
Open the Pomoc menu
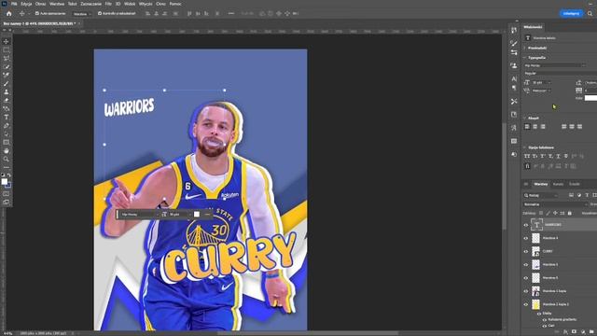(x=175, y=4)
